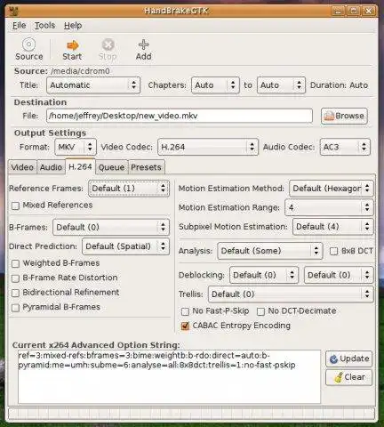Minimize the HandBrakeGTK window
The width and height of the screenshot is (384, 427).
coord(338,11)
